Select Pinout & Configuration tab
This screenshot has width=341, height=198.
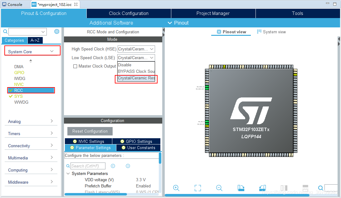point(44,13)
